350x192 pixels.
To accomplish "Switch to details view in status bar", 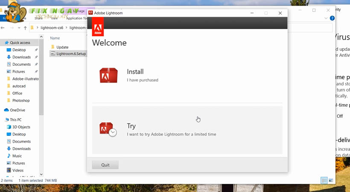I will (324, 180).
